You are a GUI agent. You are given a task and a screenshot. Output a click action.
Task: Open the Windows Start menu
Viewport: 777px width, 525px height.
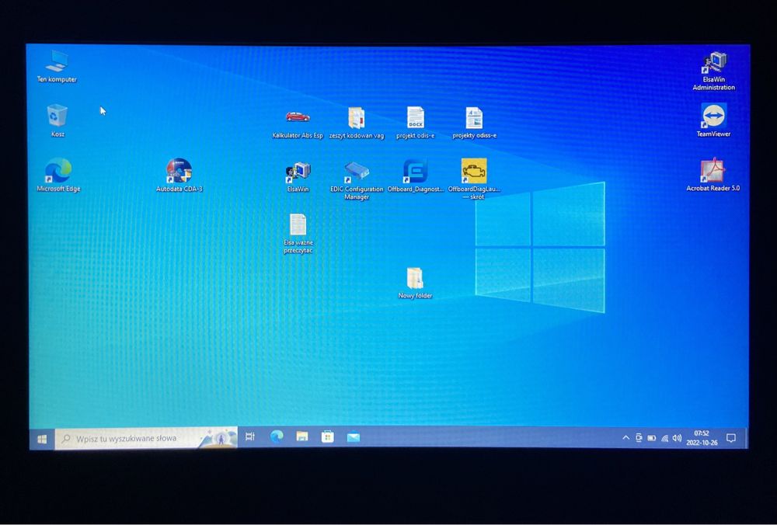tap(42, 439)
